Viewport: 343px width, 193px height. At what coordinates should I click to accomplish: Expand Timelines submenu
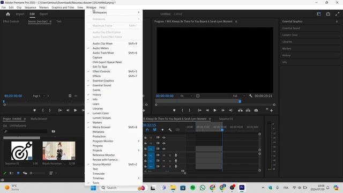pyautogui.click(x=114, y=178)
